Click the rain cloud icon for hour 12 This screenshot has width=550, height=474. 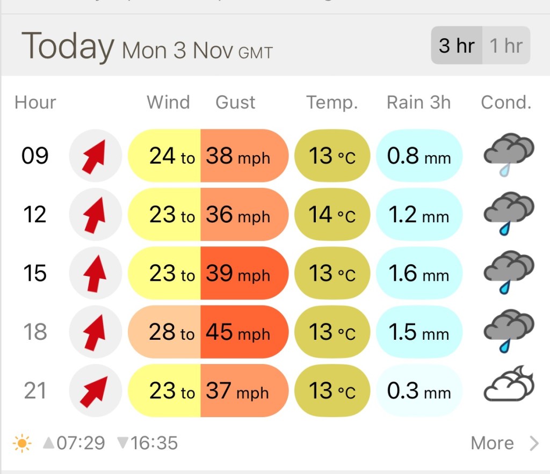coord(508,214)
